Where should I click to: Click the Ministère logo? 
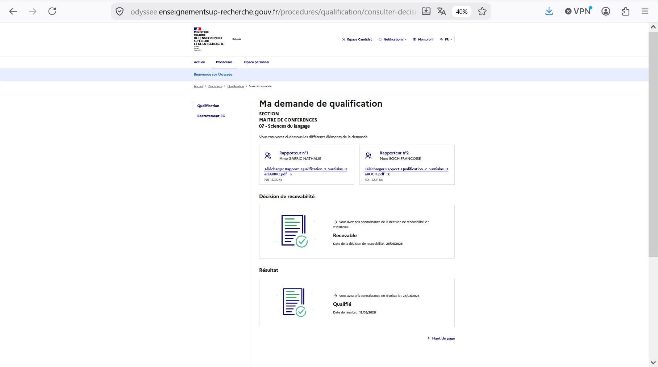click(208, 39)
